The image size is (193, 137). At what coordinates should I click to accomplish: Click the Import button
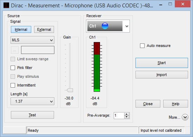click(x=162, y=75)
